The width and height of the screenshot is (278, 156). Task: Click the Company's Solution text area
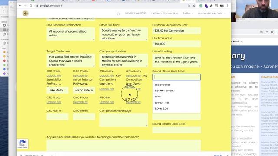pos(123,60)
